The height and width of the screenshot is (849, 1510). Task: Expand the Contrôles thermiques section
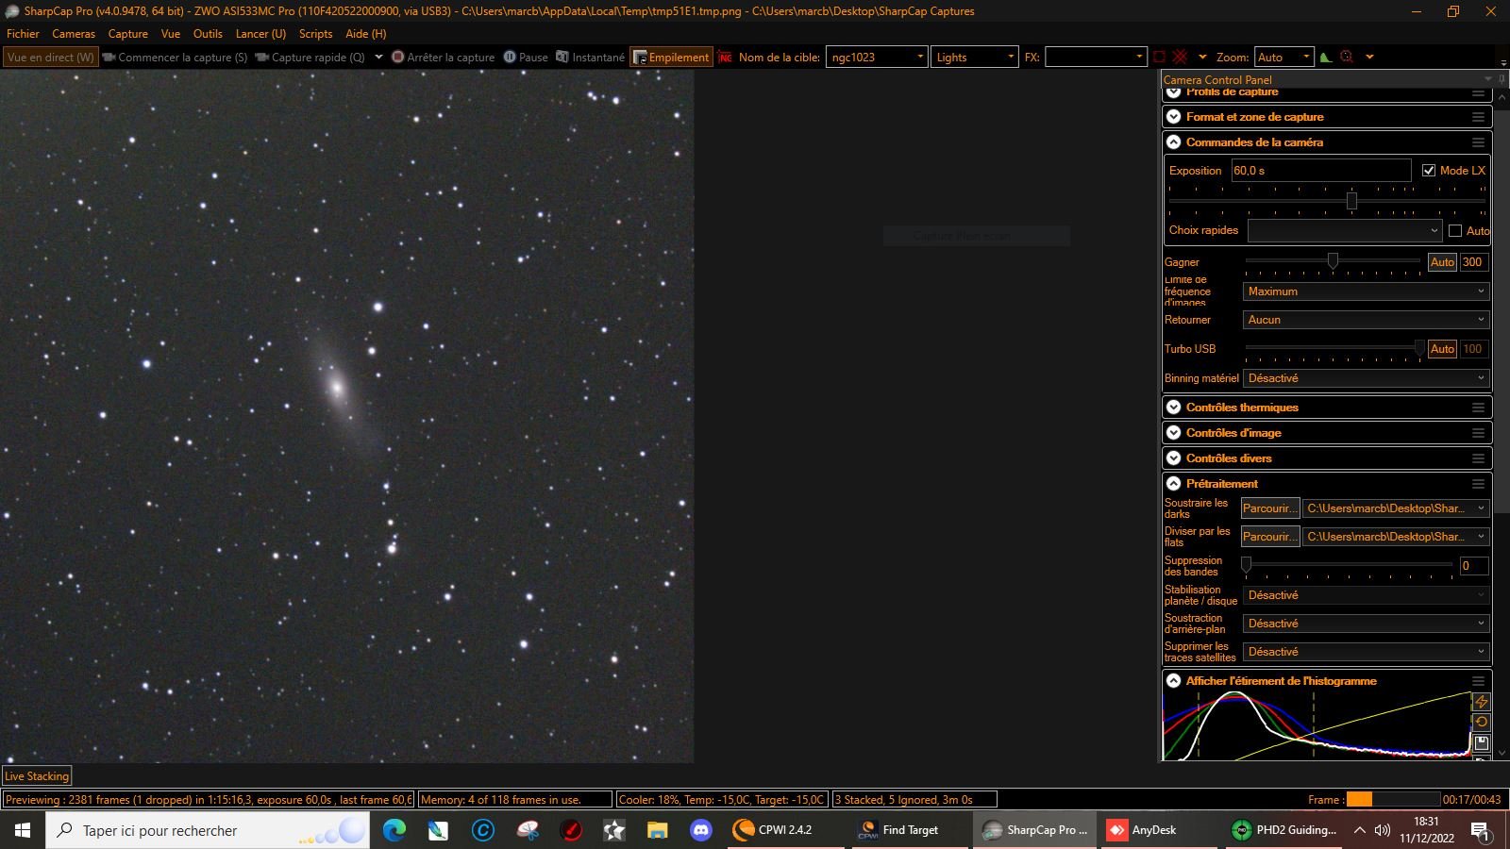(x=1174, y=408)
